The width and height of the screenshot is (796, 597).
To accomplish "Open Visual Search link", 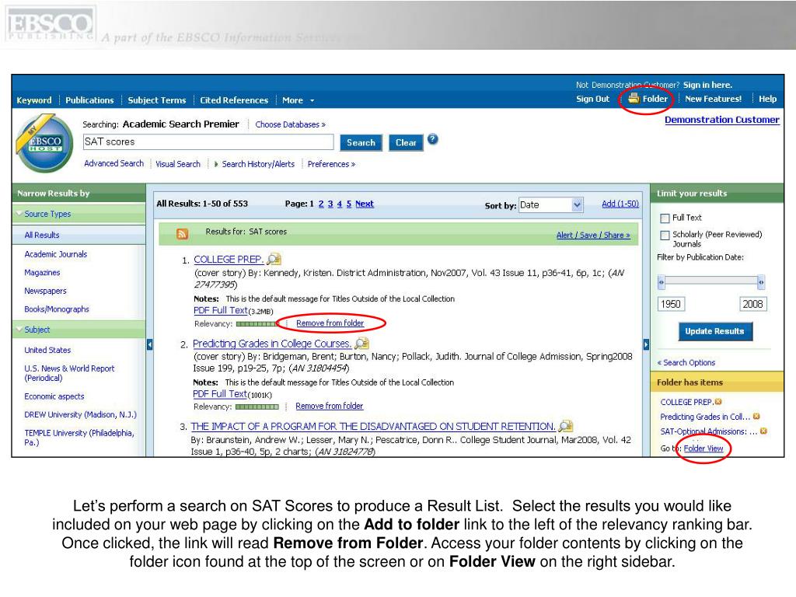I will click(x=178, y=164).
